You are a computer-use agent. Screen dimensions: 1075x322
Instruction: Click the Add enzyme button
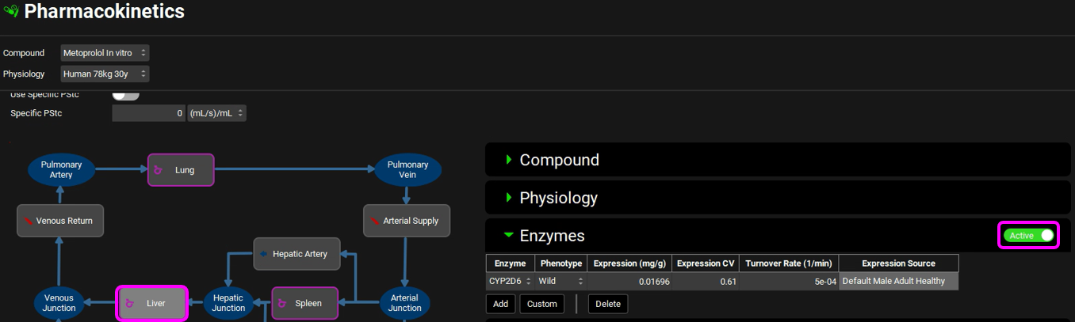(500, 304)
